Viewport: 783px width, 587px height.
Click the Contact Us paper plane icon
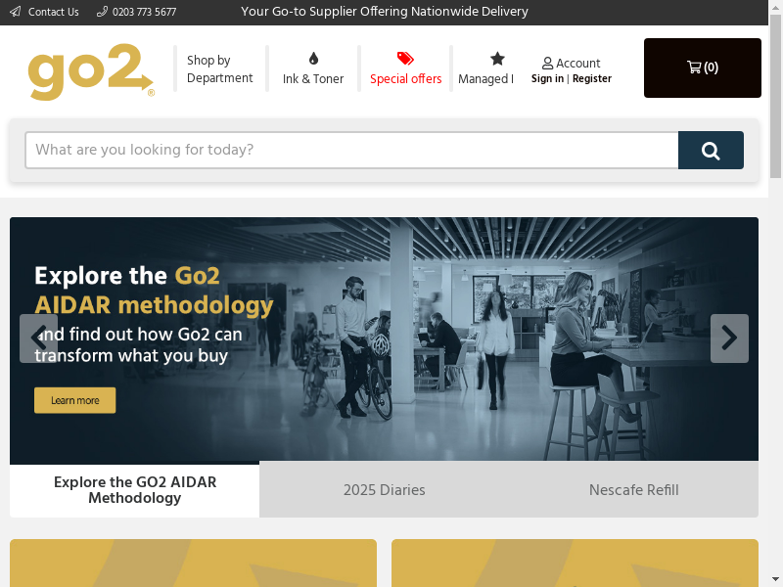(x=16, y=12)
